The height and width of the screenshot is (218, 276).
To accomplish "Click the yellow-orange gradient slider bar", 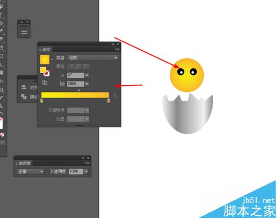I will point(75,95).
